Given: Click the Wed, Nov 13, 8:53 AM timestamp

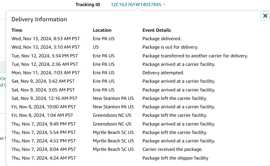Looking at the screenshot, I should tap(46, 39).
